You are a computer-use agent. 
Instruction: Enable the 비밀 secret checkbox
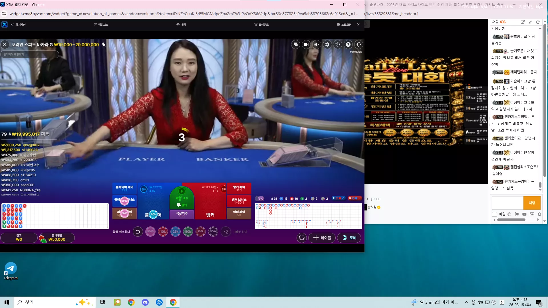click(495, 214)
